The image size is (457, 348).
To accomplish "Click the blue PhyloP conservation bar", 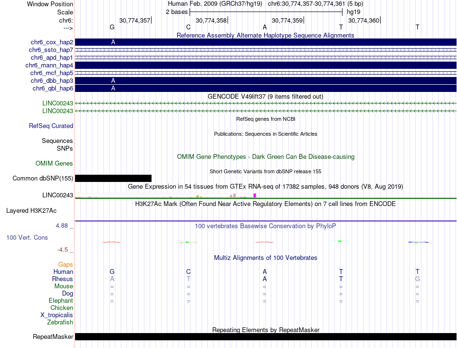I will 418,242.
